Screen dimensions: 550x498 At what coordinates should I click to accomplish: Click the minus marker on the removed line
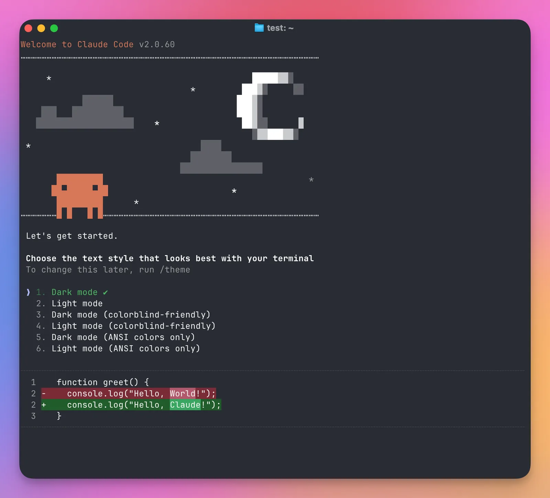(44, 393)
